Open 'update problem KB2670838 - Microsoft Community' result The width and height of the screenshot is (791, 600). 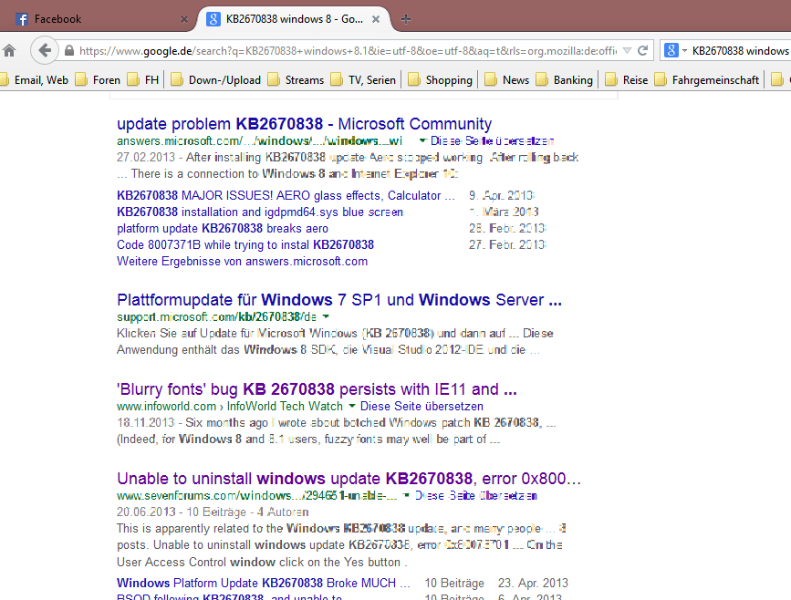point(304,123)
